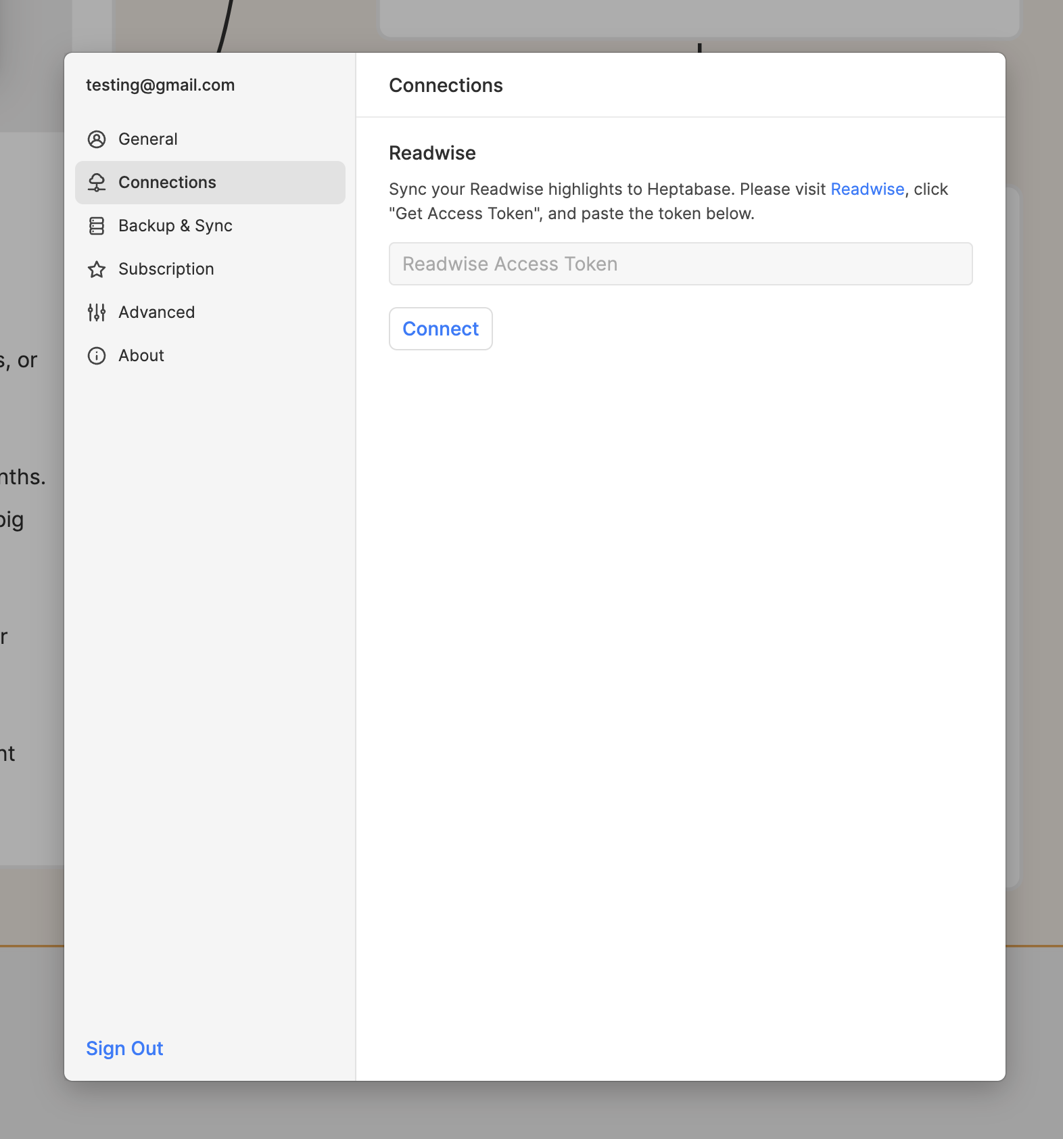Switch to the Subscription tab
Screen dimensions: 1063x1139
point(210,269)
